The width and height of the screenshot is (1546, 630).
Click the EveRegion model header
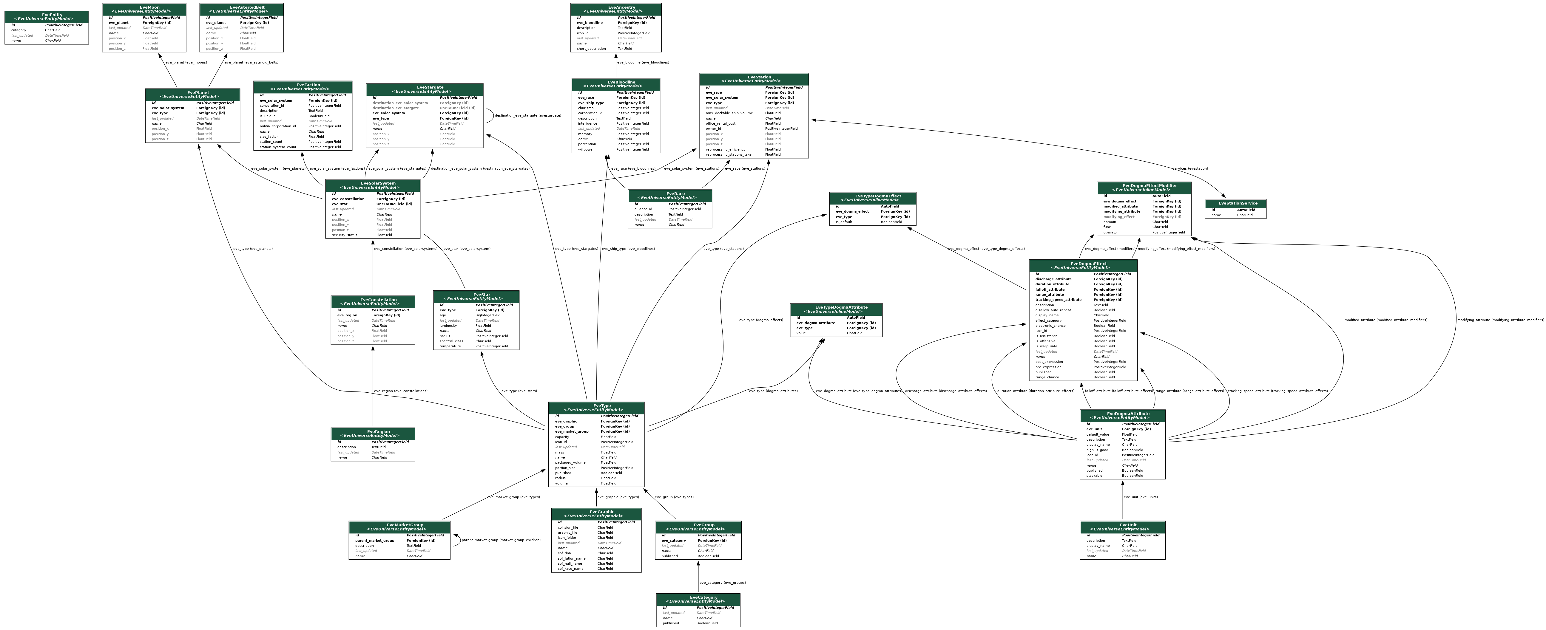click(x=373, y=433)
